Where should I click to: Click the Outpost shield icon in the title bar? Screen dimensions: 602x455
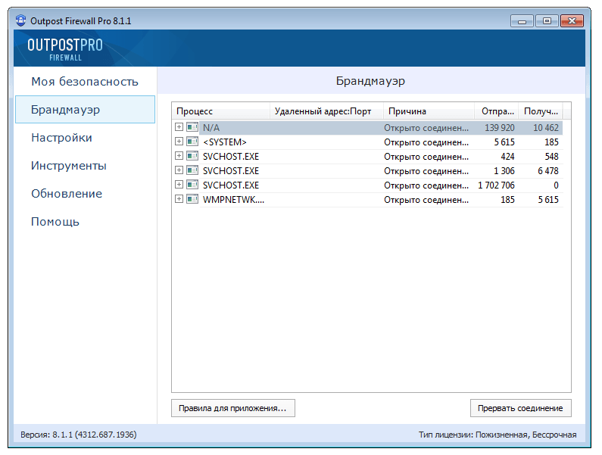(x=20, y=20)
